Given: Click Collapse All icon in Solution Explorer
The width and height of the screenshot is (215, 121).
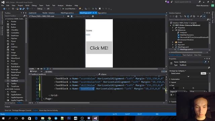Looking at the screenshot, I should (191, 16).
